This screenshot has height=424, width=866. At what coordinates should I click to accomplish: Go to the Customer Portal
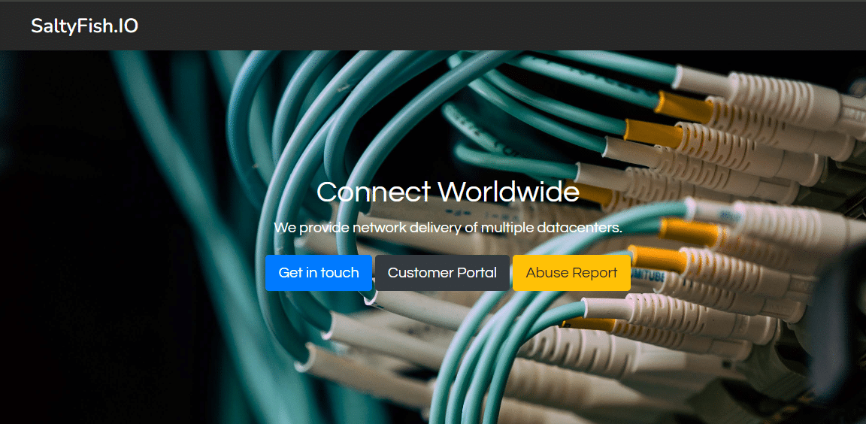pyautogui.click(x=442, y=273)
